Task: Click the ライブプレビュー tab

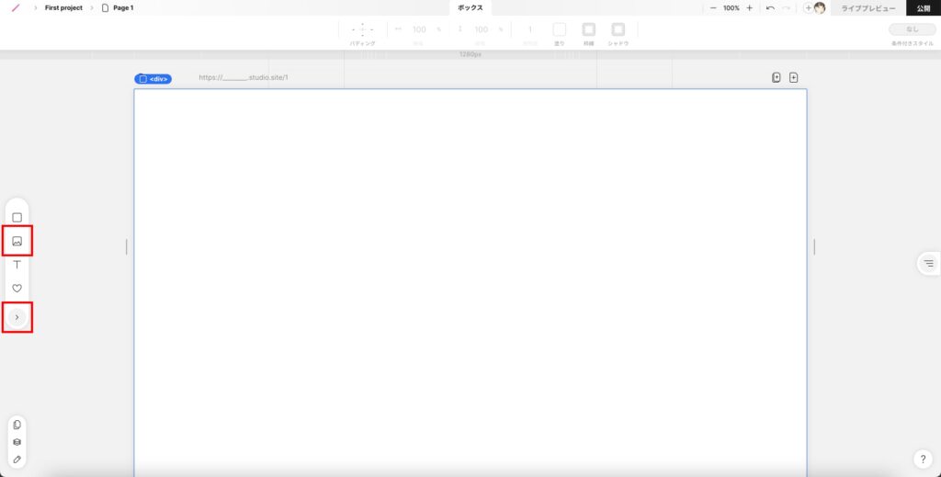Action: coord(868,7)
